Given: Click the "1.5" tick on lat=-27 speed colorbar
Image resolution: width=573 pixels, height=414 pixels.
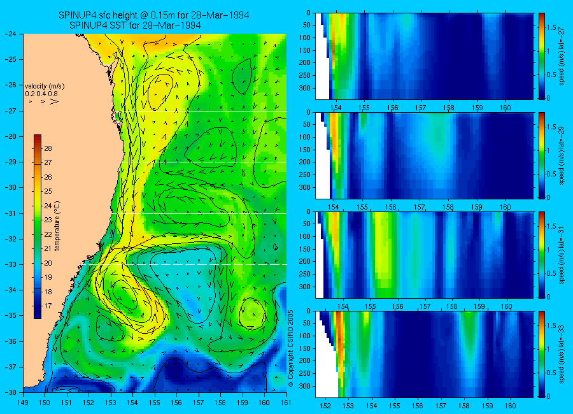Looking at the screenshot, I should 551,27.
